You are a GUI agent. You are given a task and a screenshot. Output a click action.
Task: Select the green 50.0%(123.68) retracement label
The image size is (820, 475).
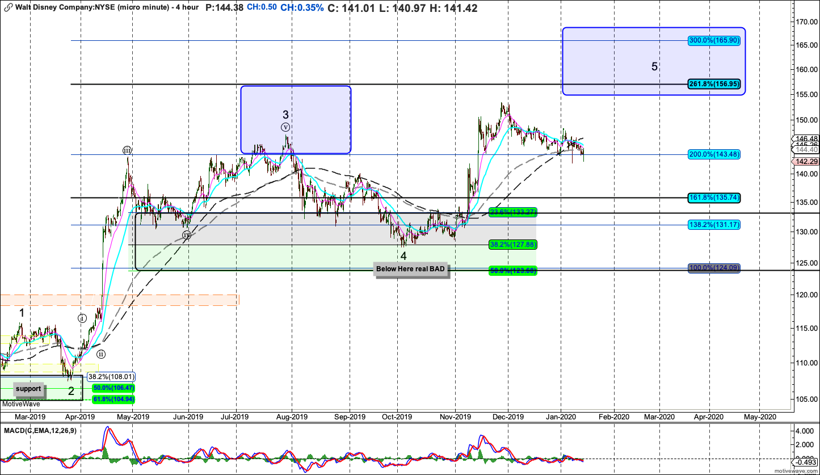[513, 271]
